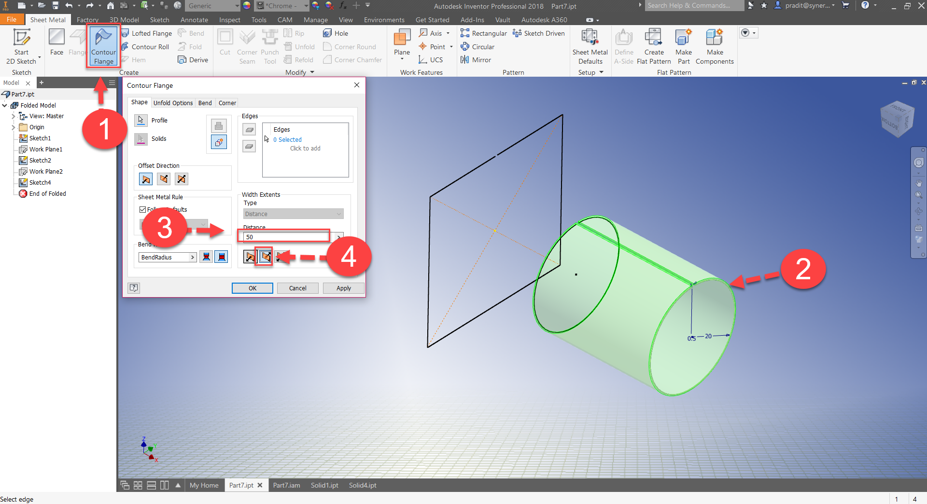The width and height of the screenshot is (927, 504).
Task: Open the Unfold tool
Action: (x=299, y=46)
